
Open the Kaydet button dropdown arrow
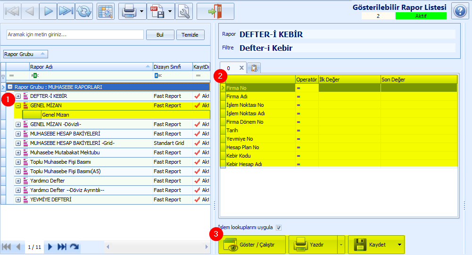(x=399, y=245)
